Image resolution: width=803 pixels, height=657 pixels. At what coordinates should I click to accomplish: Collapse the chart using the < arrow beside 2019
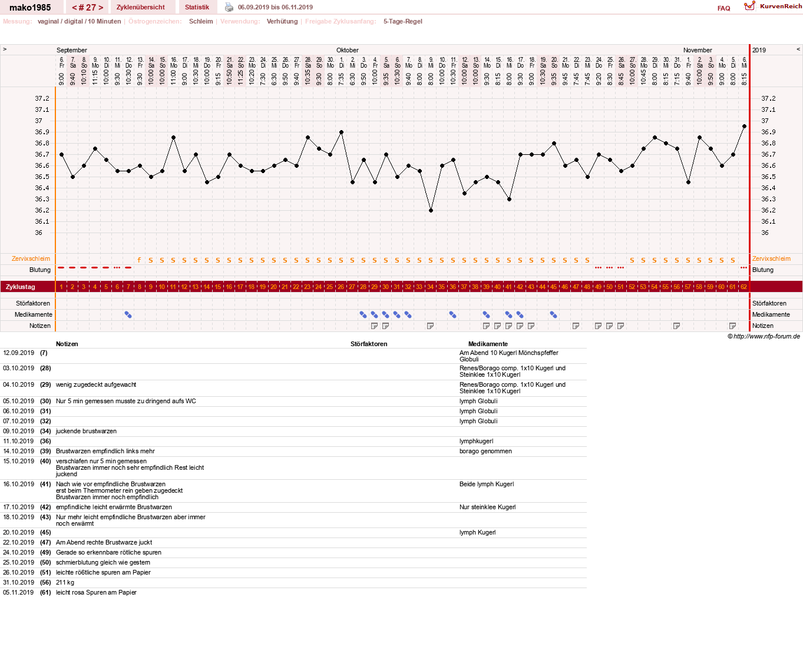[x=798, y=49]
